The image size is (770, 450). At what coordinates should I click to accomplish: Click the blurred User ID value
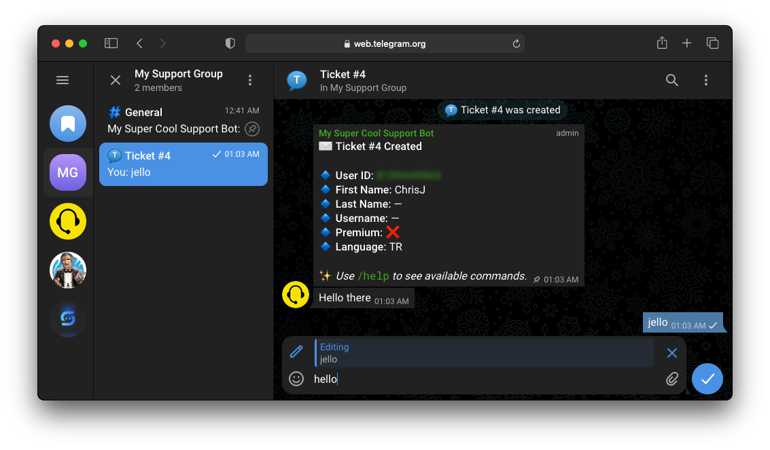tap(409, 176)
